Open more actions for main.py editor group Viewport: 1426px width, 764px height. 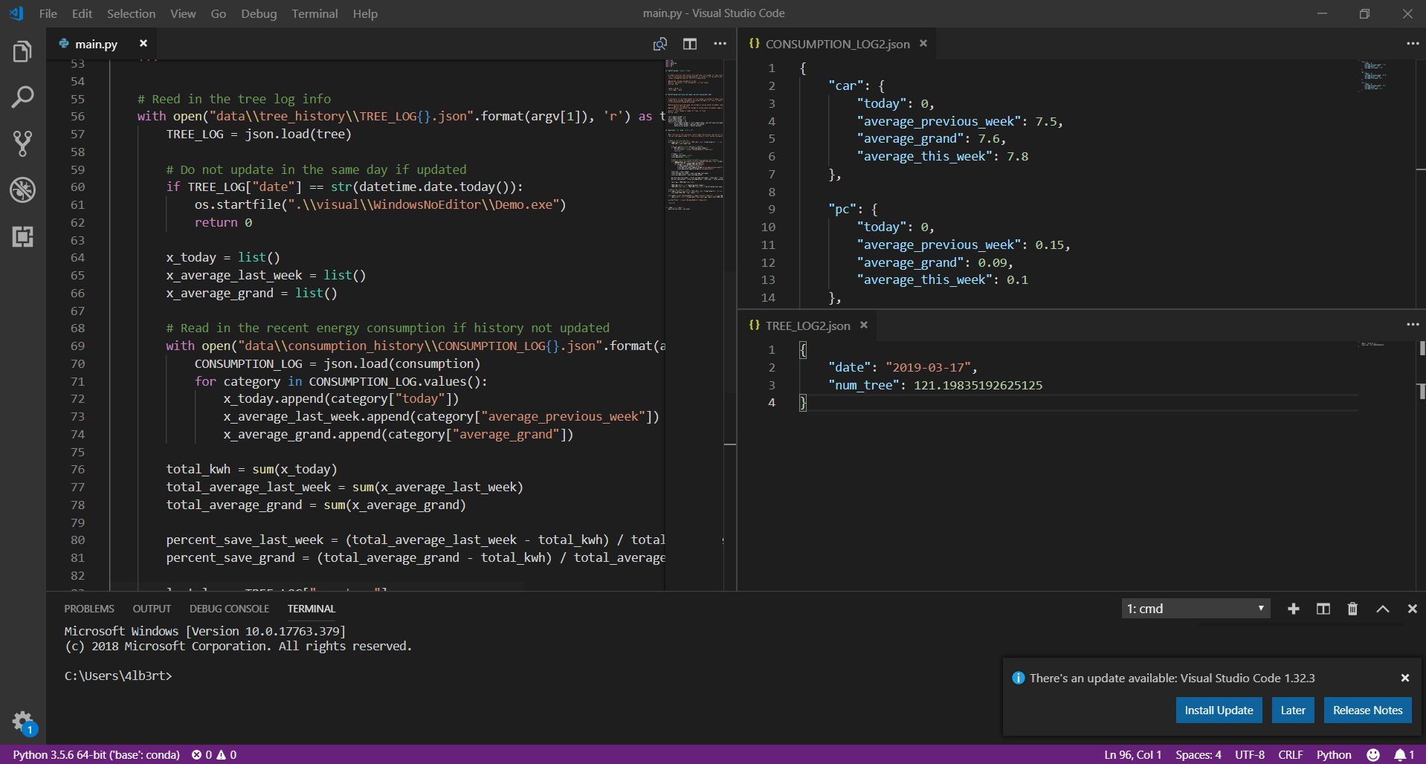[720, 44]
